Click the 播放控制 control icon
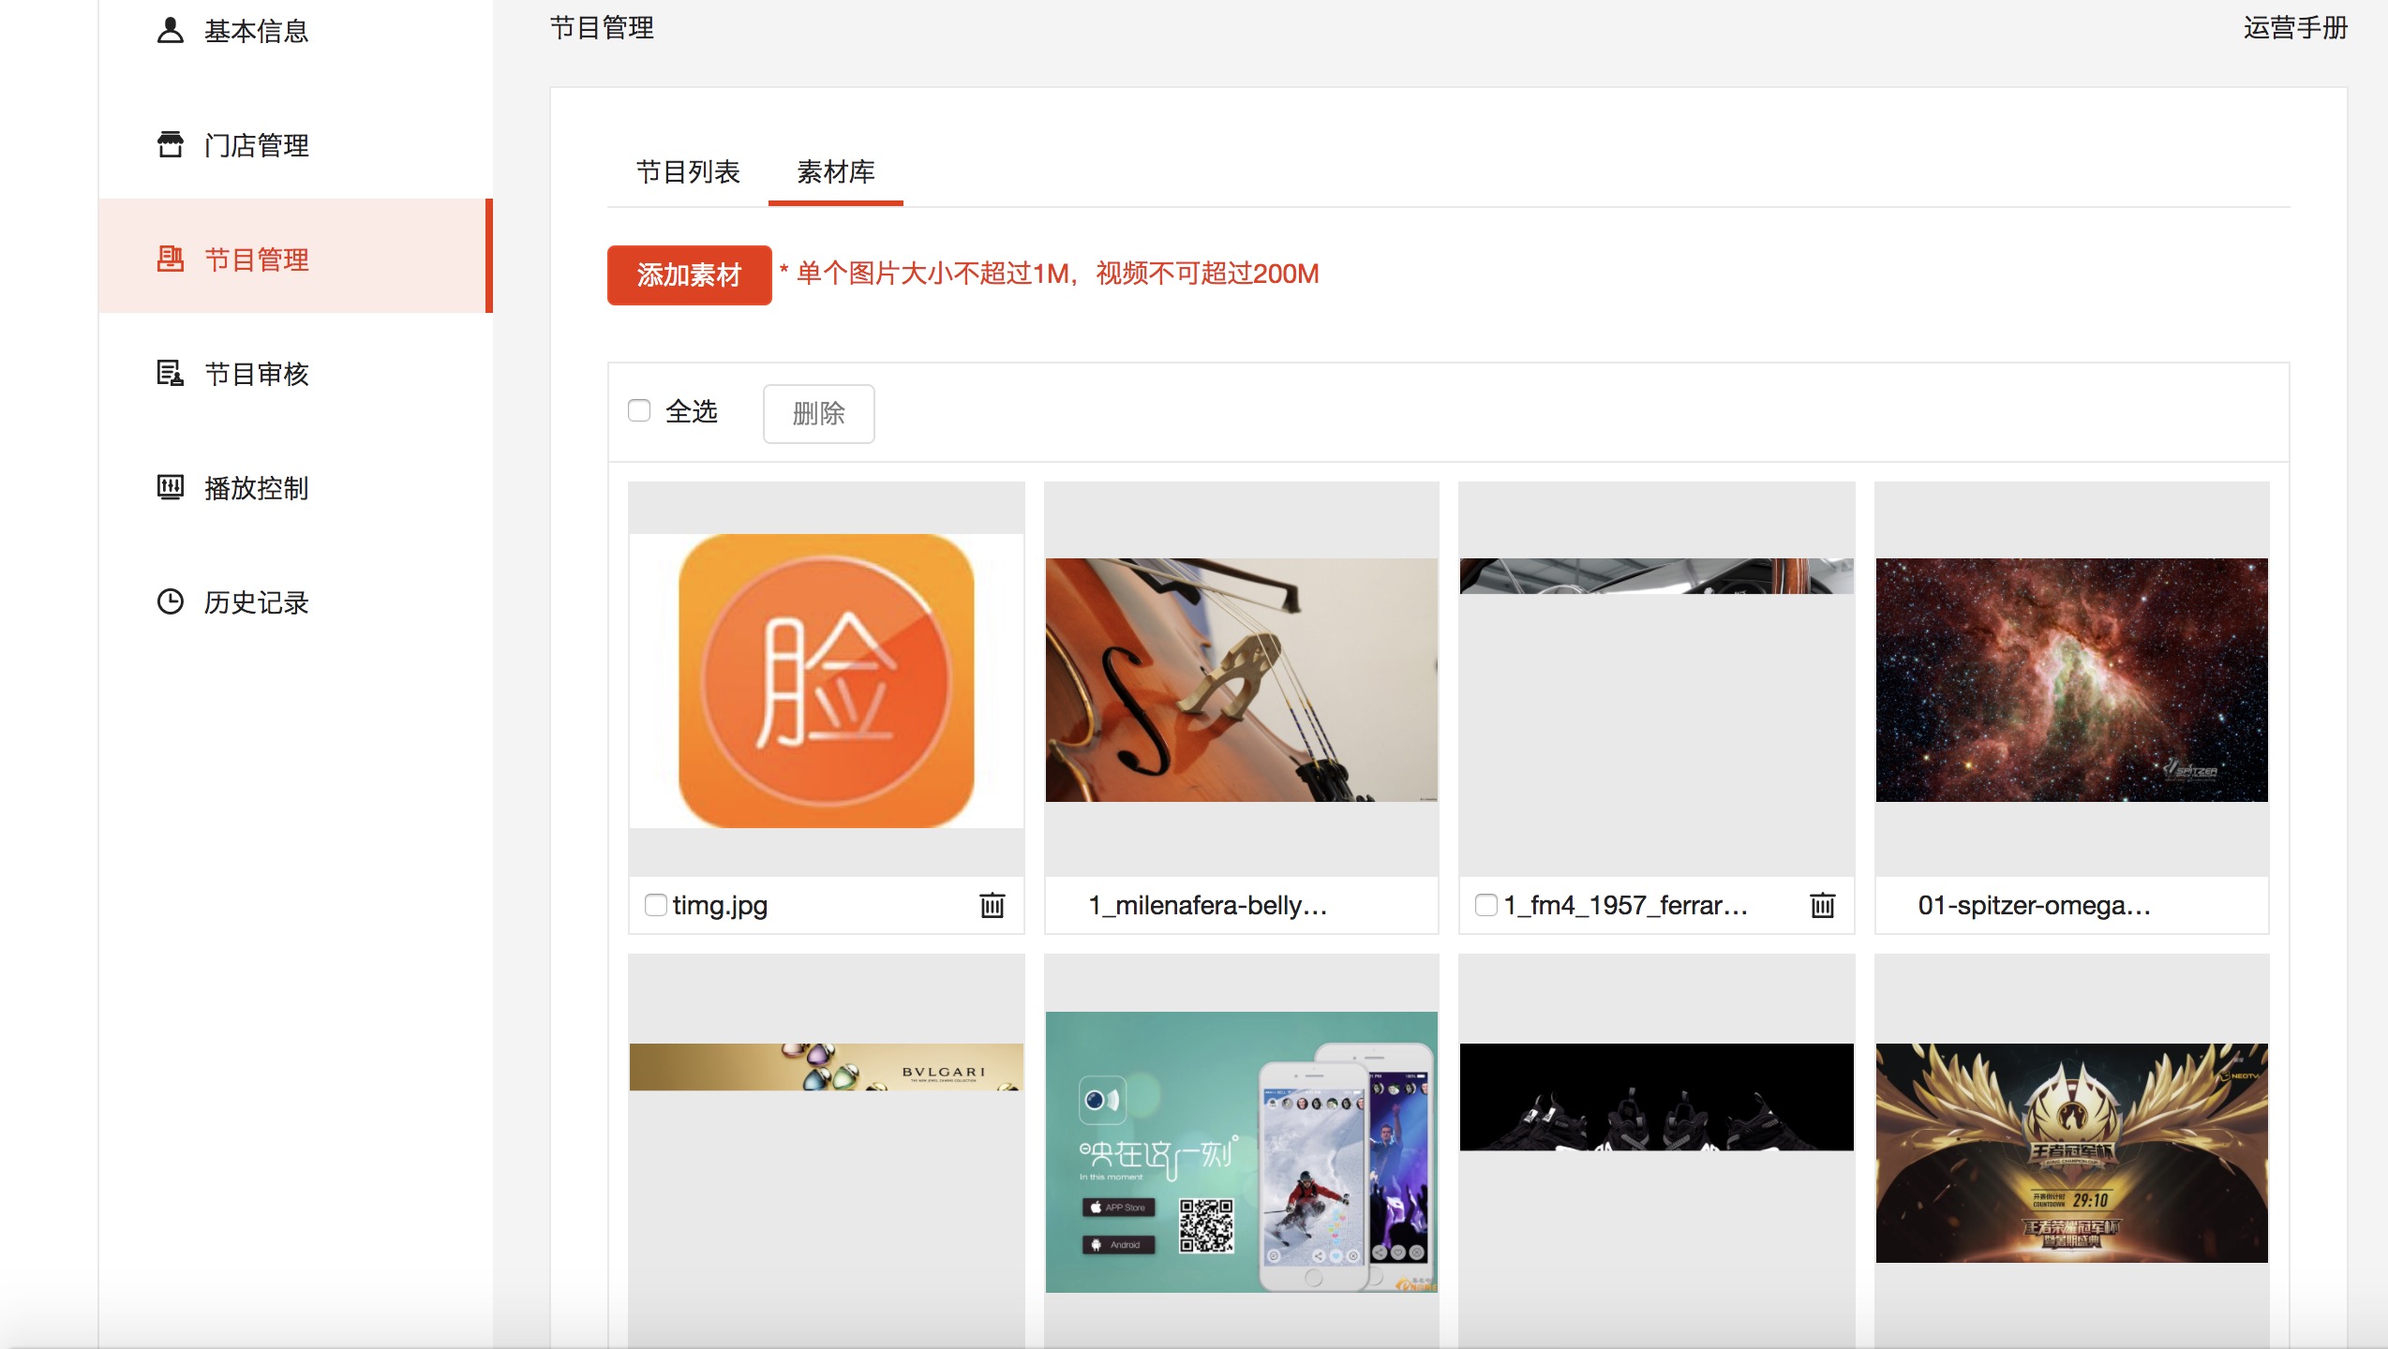 coord(170,487)
